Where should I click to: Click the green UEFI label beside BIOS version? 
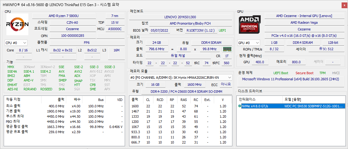coord(223,30)
